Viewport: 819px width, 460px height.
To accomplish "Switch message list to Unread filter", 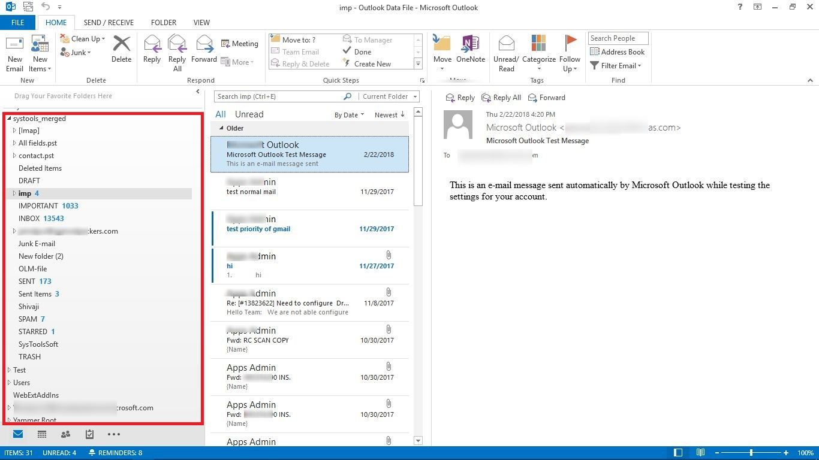I will pyautogui.click(x=249, y=114).
